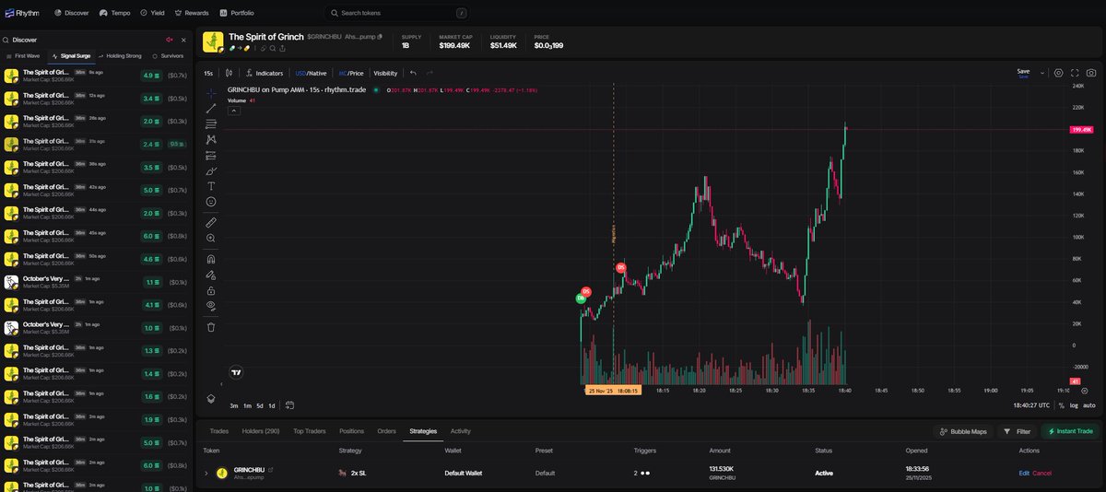
Task: Expand the Save layout dropdown arrow
Action: [x=1042, y=73]
